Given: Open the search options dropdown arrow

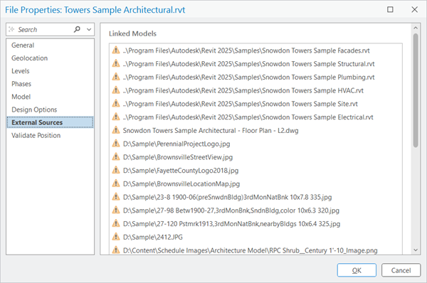Looking at the screenshot, I should 89,29.
